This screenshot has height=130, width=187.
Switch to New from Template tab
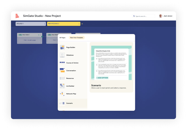pyautogui.click(x=77, y=38)
